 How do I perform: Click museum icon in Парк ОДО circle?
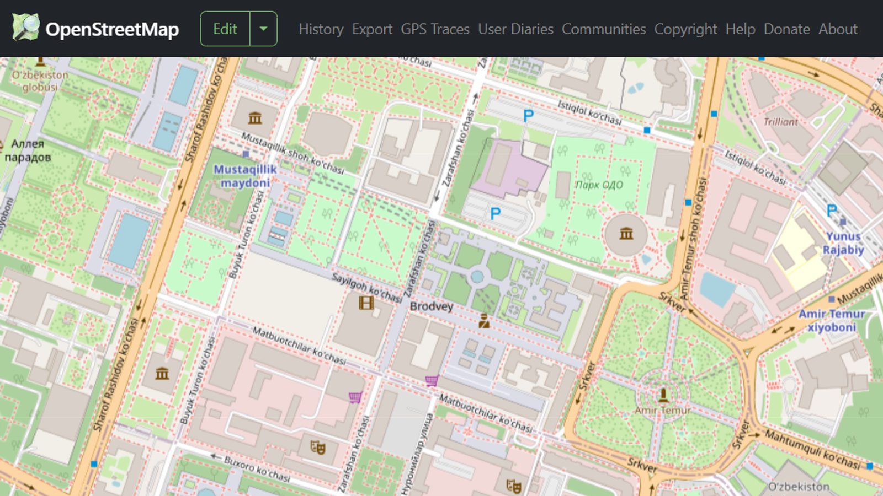coord(626,234)
